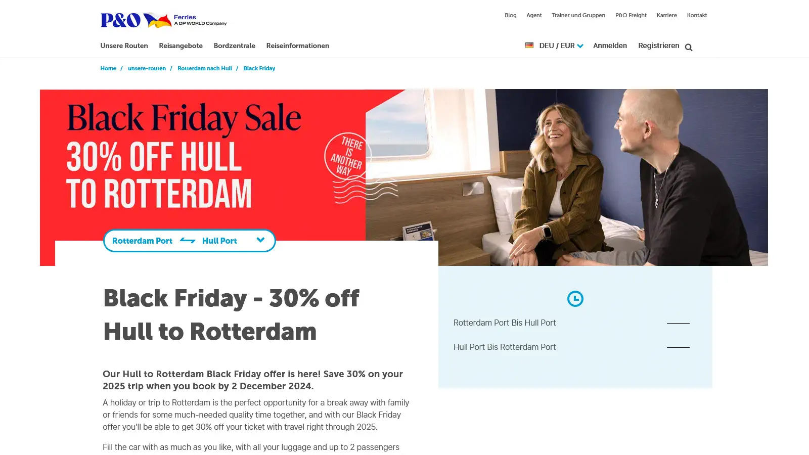The image size is (809, 455).
Task: Click the Anmelden link
Action: coord(610,45)
